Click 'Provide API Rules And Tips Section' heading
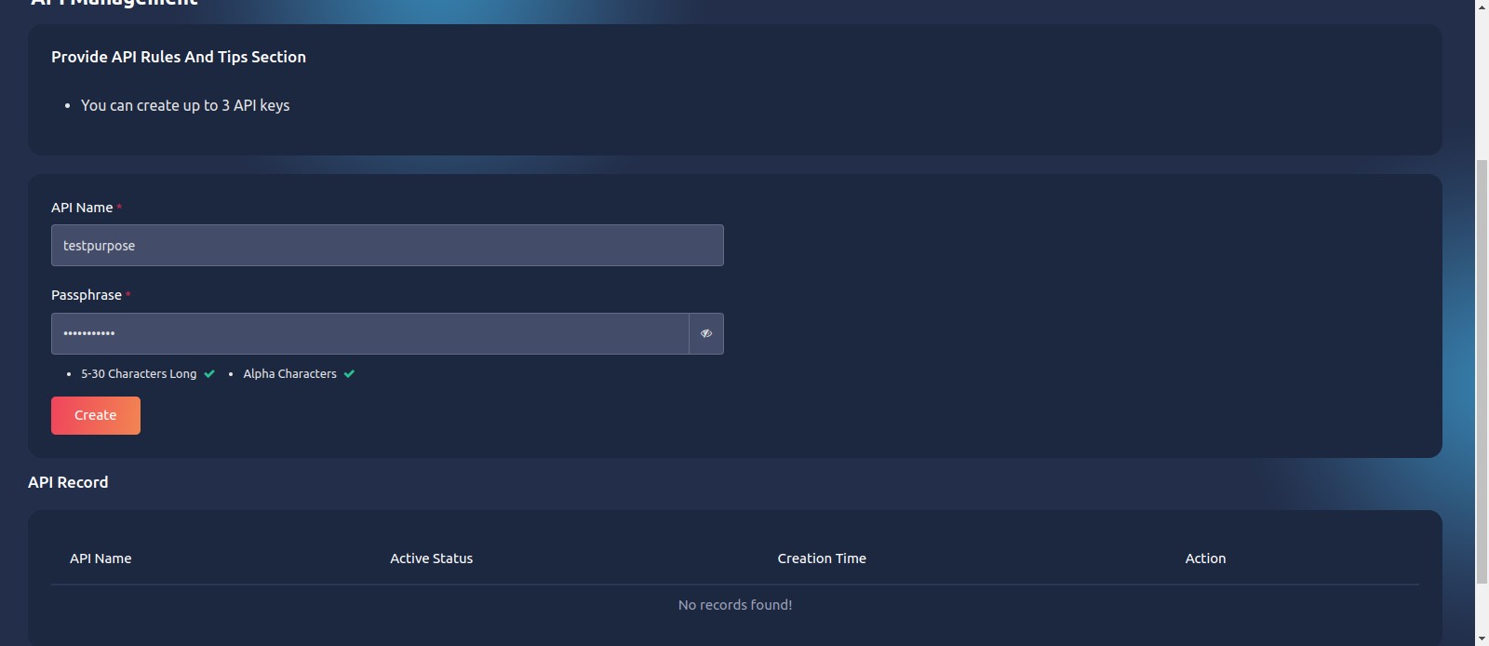Viewport: 1489px width, 646px height. (x=179, y=57)
